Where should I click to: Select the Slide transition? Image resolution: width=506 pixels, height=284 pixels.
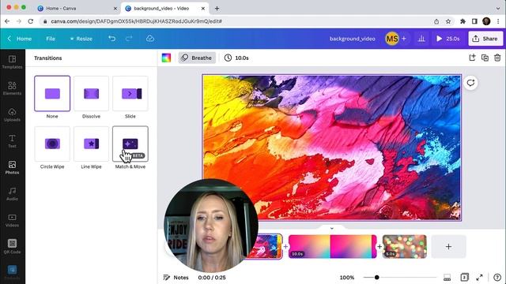tap(130, 93)
